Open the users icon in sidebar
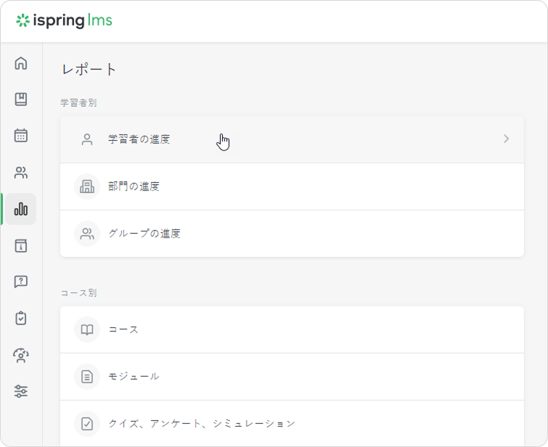Screen dimensions: 548x447 (x=21, y=172)
